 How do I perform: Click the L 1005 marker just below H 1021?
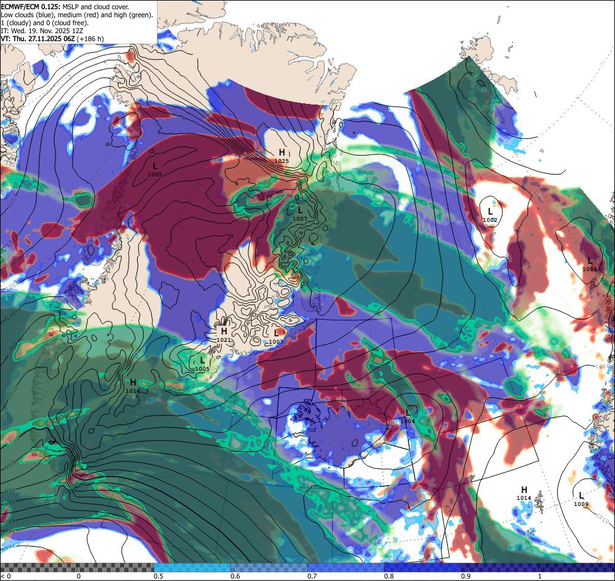click(202, 364)
